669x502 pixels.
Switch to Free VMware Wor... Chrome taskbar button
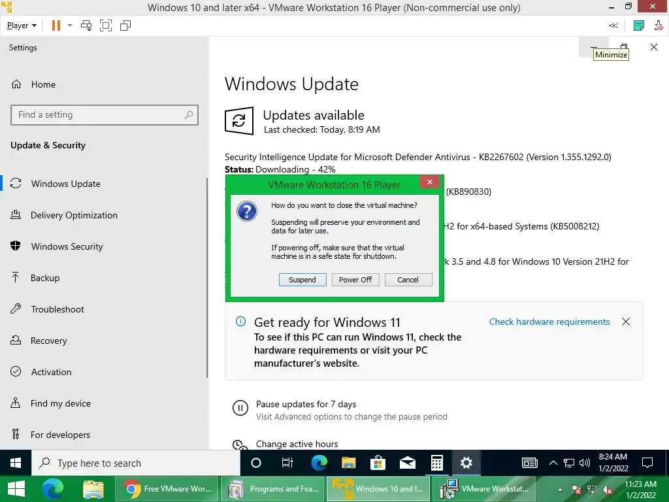click(x=167, y=489)
